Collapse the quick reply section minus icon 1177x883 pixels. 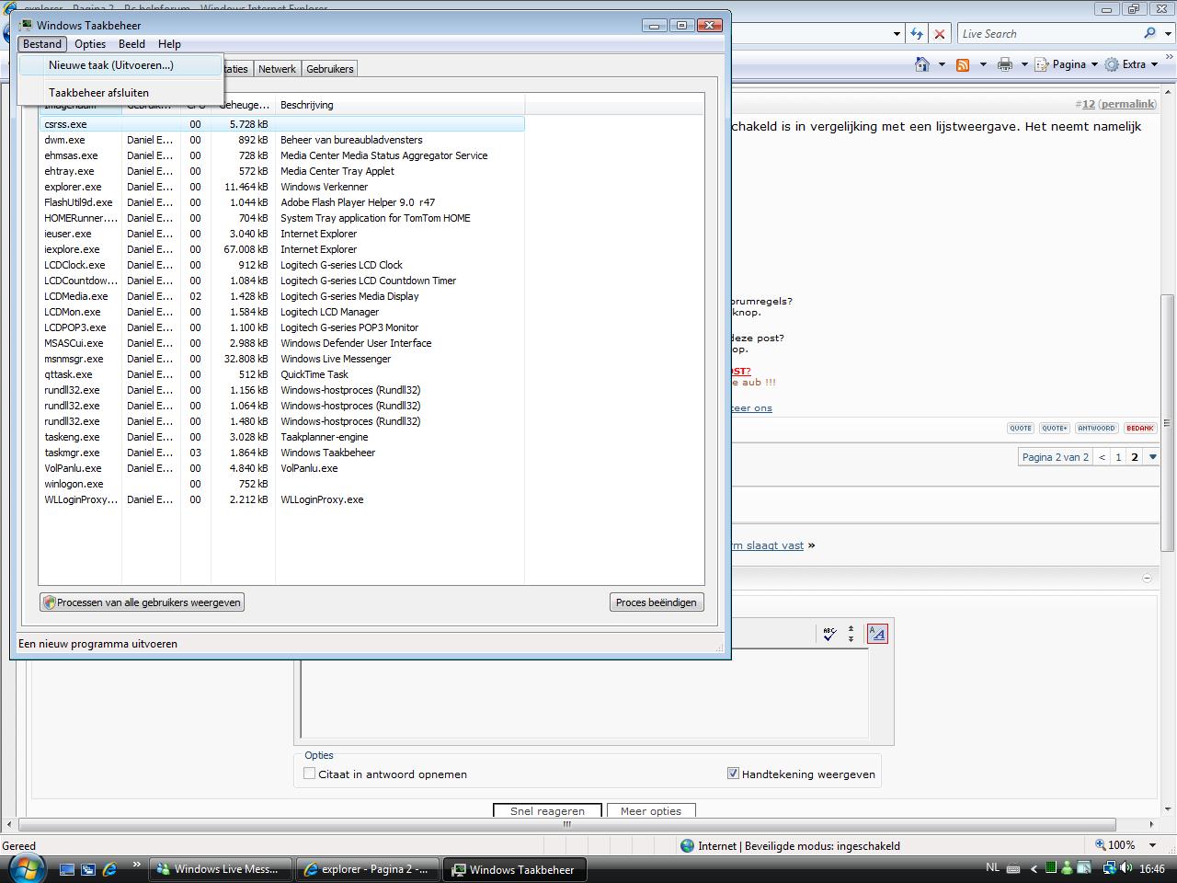pyautogui.click(x=1147, y=578)
